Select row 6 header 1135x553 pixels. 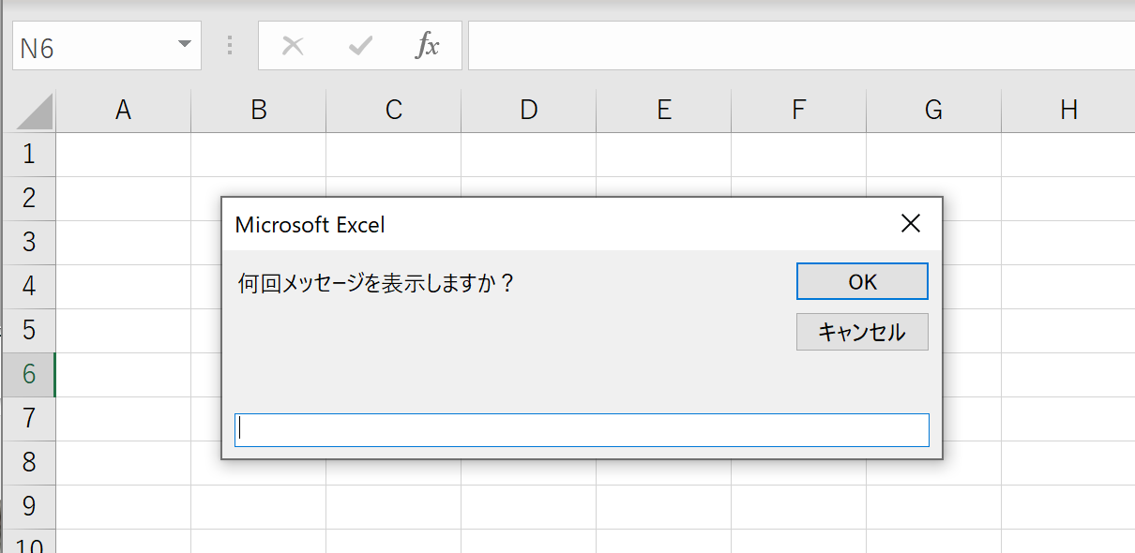28,374
